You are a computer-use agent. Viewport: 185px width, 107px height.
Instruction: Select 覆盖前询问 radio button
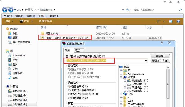pos(69,86)
